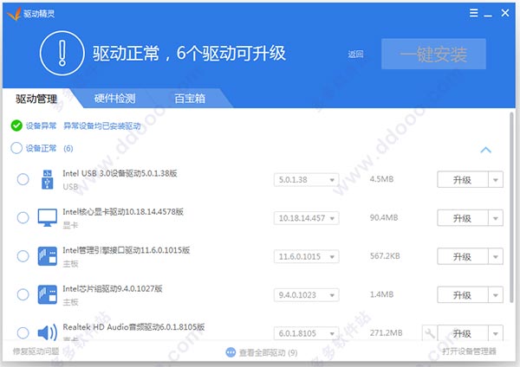
Task: Click the Realtek HD Audio音频驱动6.0.1.8105版 title
Action: coord(133,327)
